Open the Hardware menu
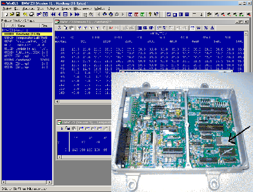 pos(28,9)
